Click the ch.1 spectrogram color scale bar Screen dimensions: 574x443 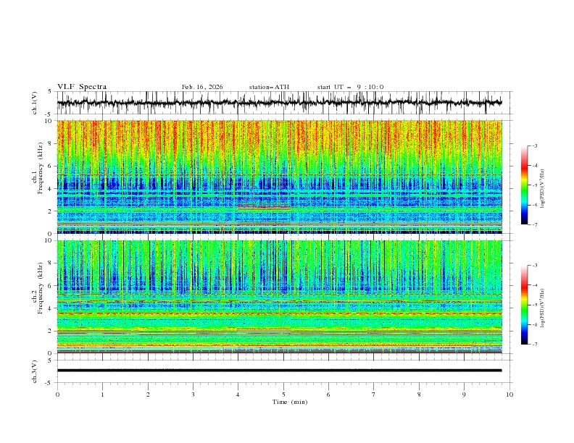pyautogui.click(x=524, y=185)
